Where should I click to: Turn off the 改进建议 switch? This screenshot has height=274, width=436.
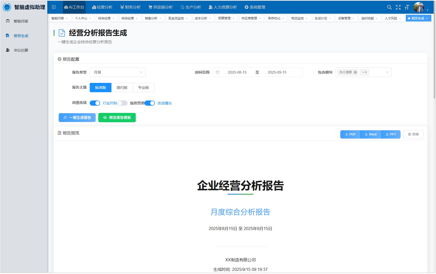pyautogui.click(x=150, y=103)
